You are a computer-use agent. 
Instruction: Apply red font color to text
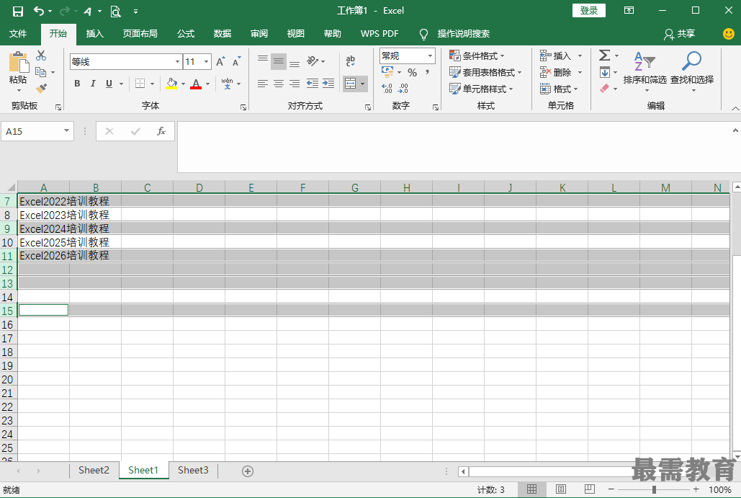click(x=196, y=84)
